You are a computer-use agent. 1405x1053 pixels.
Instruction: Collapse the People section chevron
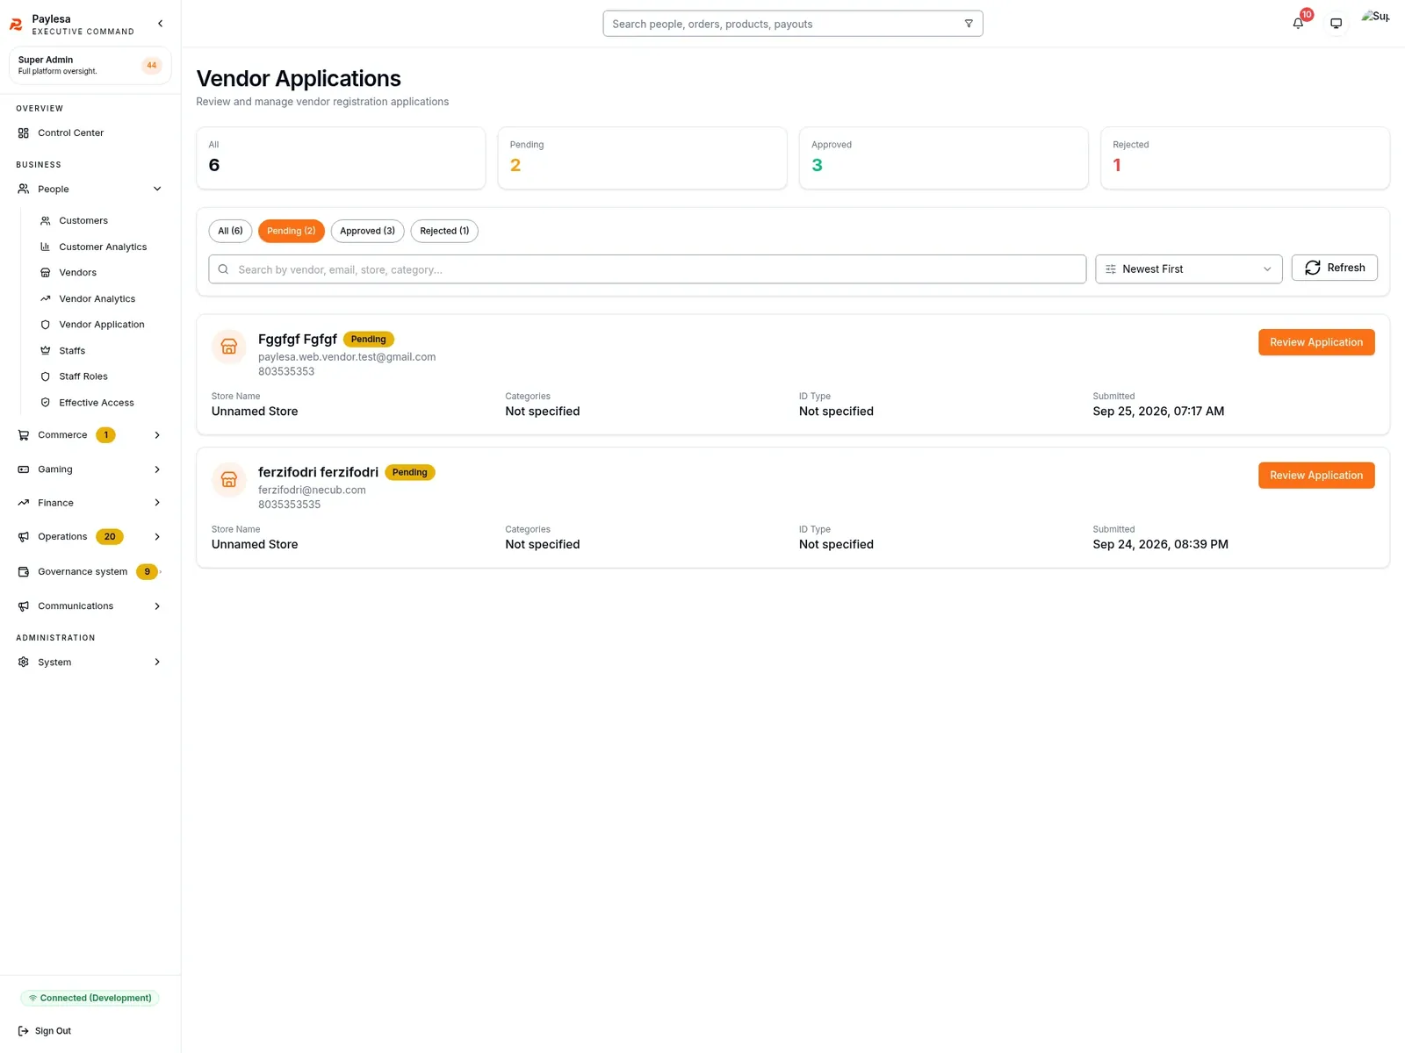(x=157, y=189)
